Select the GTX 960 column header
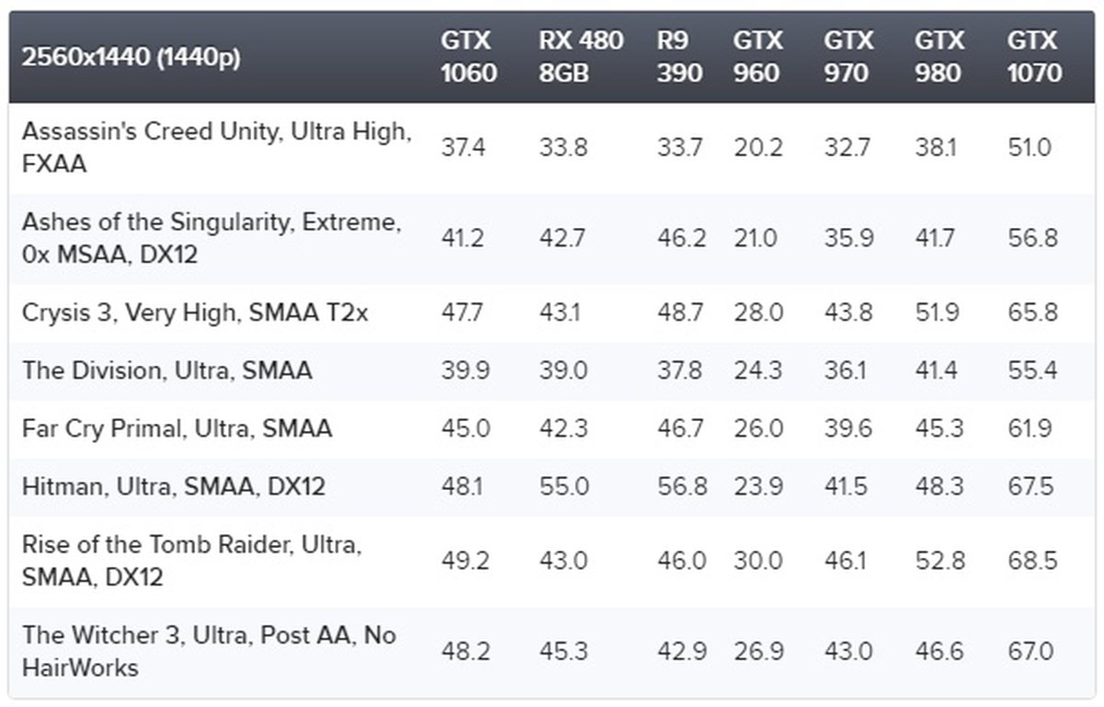 758,57
